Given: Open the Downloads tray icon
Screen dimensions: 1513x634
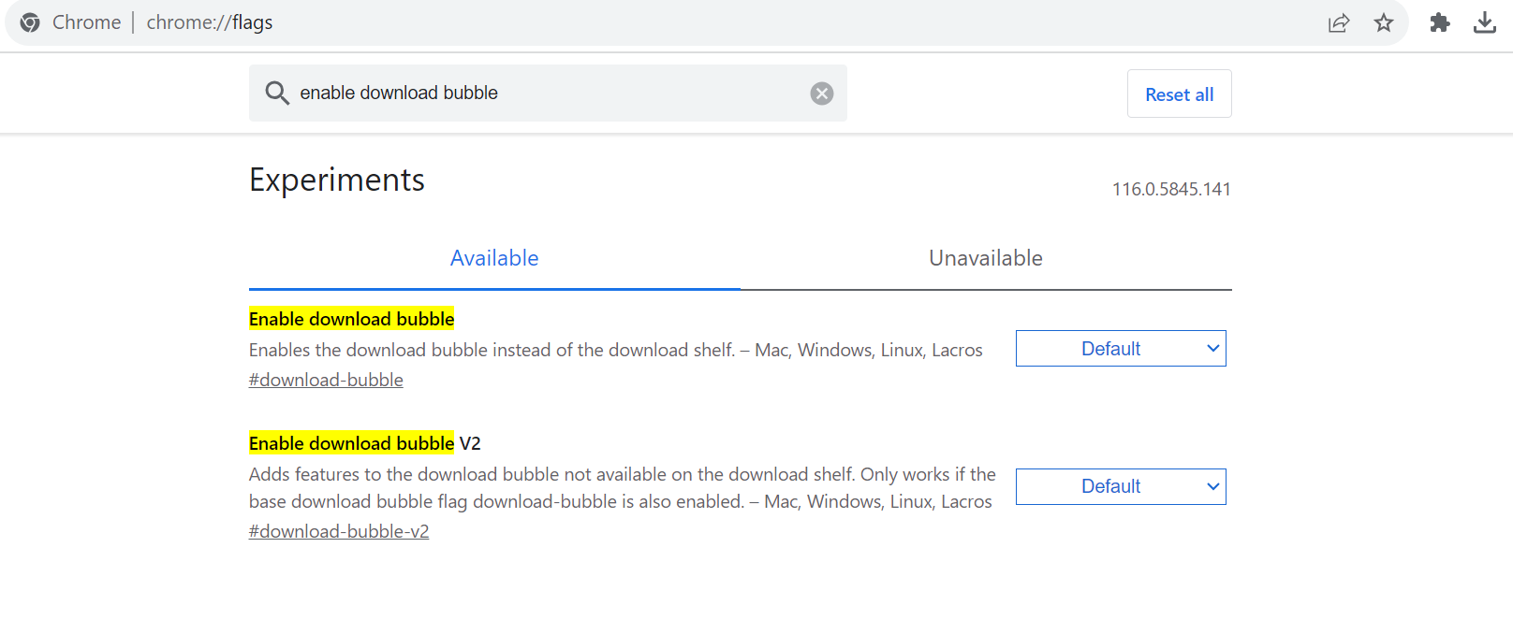Looking at the screenshot, I should click(x=1485, y=23).
